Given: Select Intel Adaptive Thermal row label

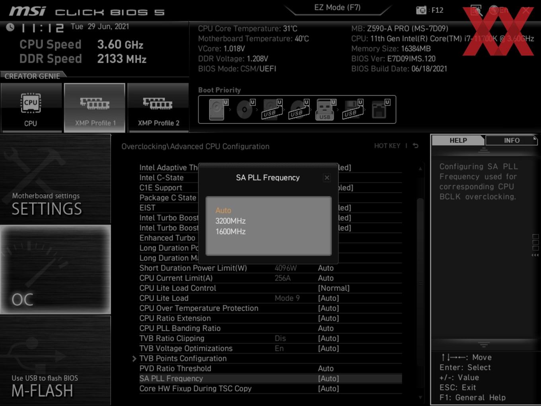Looking at the screenshot, I should [169, 168].
